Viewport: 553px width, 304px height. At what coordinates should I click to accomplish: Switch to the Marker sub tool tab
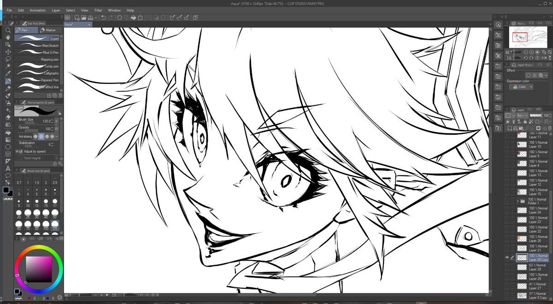coord(50,30)
